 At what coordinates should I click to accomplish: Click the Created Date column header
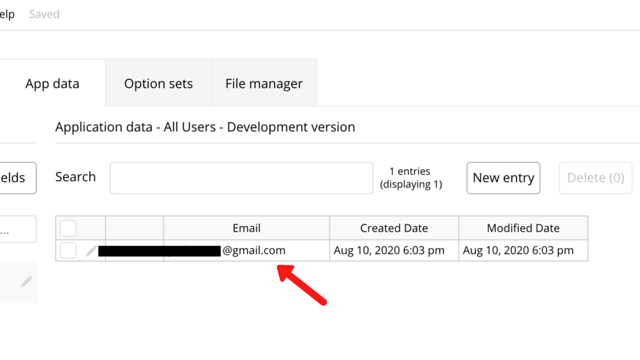[394, 228]
